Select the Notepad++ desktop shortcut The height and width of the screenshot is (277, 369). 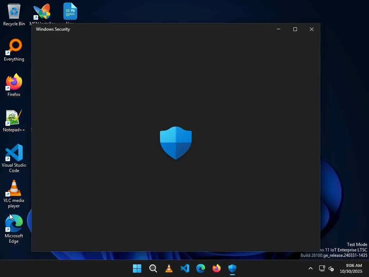[14, 120]
